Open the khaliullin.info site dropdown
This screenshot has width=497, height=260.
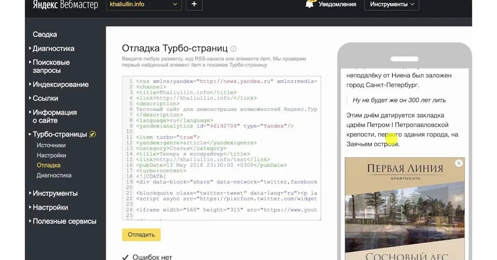(x=144, y=5)
